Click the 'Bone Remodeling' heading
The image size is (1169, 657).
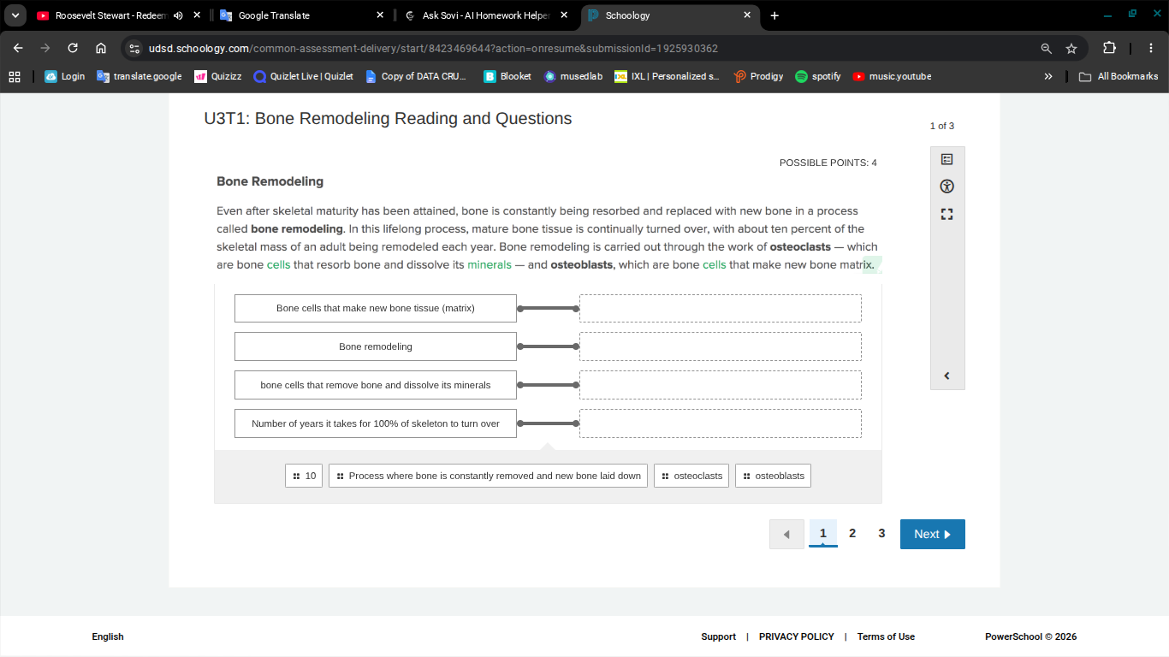[270, 181]
